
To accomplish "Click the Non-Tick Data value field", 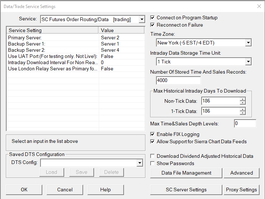I will point(221,101).
